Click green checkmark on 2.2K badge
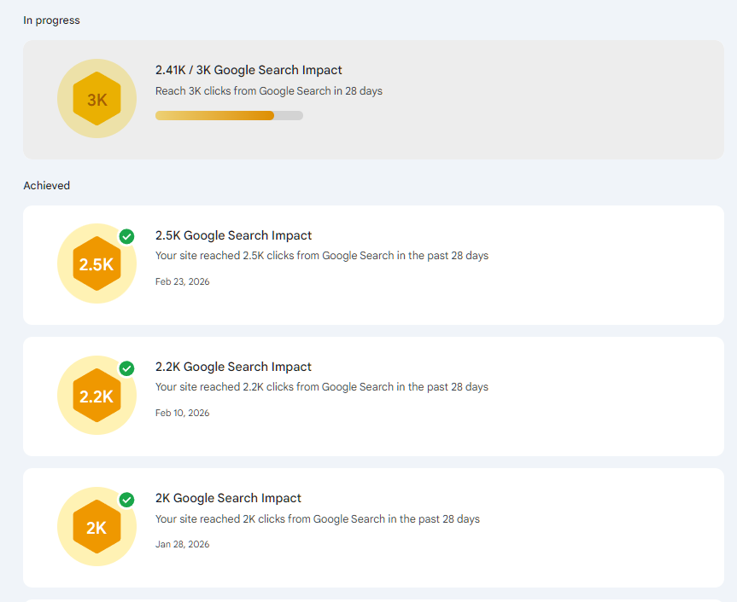This screenshot has height=602, width=737. click(126, 368)
